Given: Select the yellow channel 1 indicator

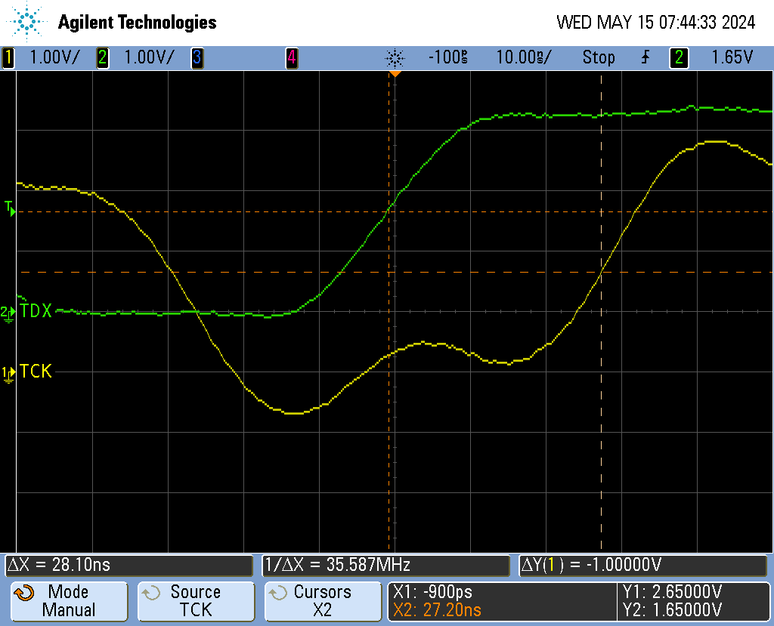Looking at the screenshot, I should tap(9, 57).
